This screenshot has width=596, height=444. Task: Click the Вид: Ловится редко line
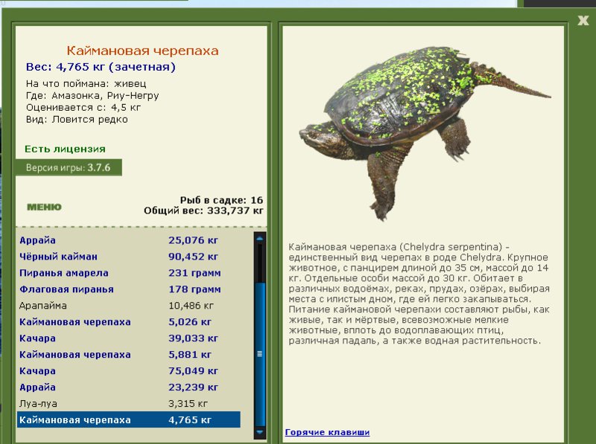(x=77, y=119)
